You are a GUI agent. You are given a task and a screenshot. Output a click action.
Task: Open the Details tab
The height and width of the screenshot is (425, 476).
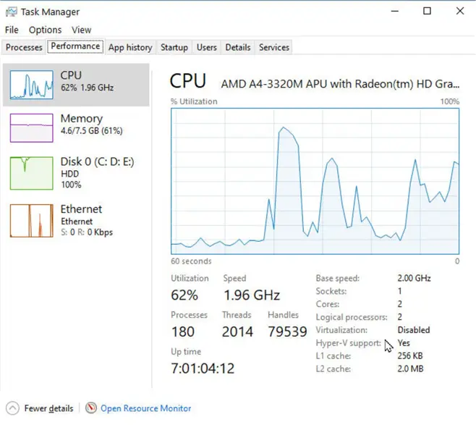point(238,47)
